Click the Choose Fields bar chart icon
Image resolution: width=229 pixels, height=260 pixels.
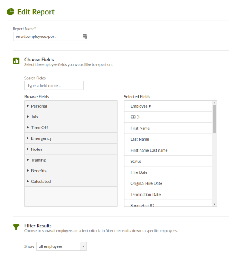click(16, 61)
